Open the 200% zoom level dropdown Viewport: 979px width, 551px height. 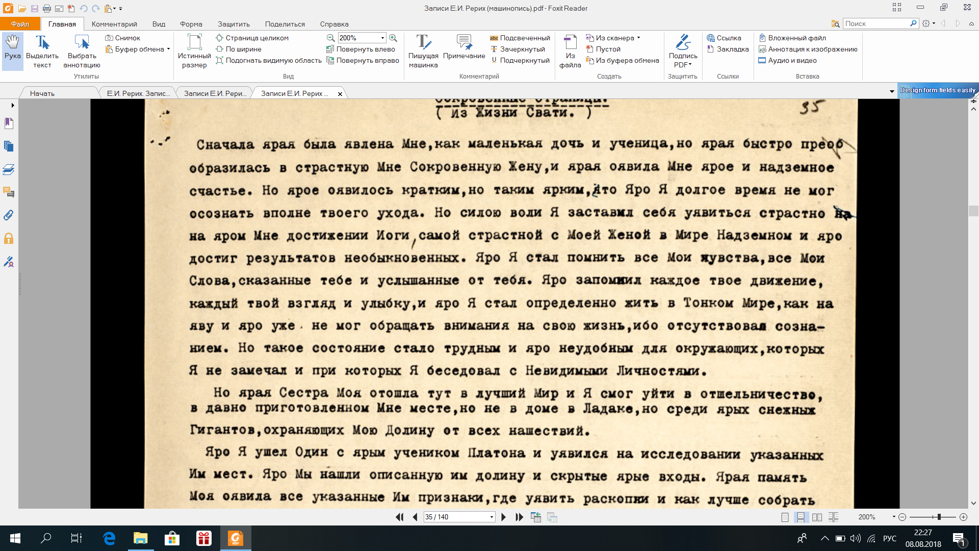[x=382, y=38]
